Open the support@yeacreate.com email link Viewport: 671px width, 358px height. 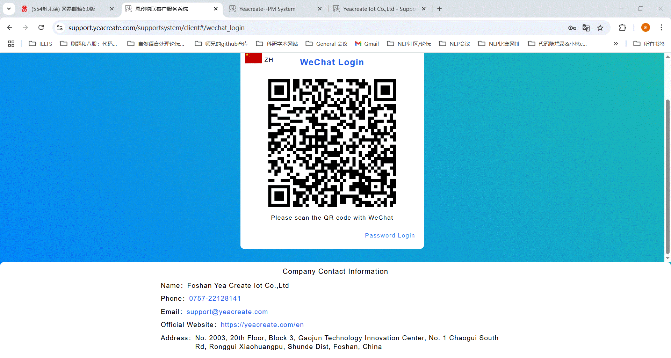pyautogui.click(x=227, y=312)
